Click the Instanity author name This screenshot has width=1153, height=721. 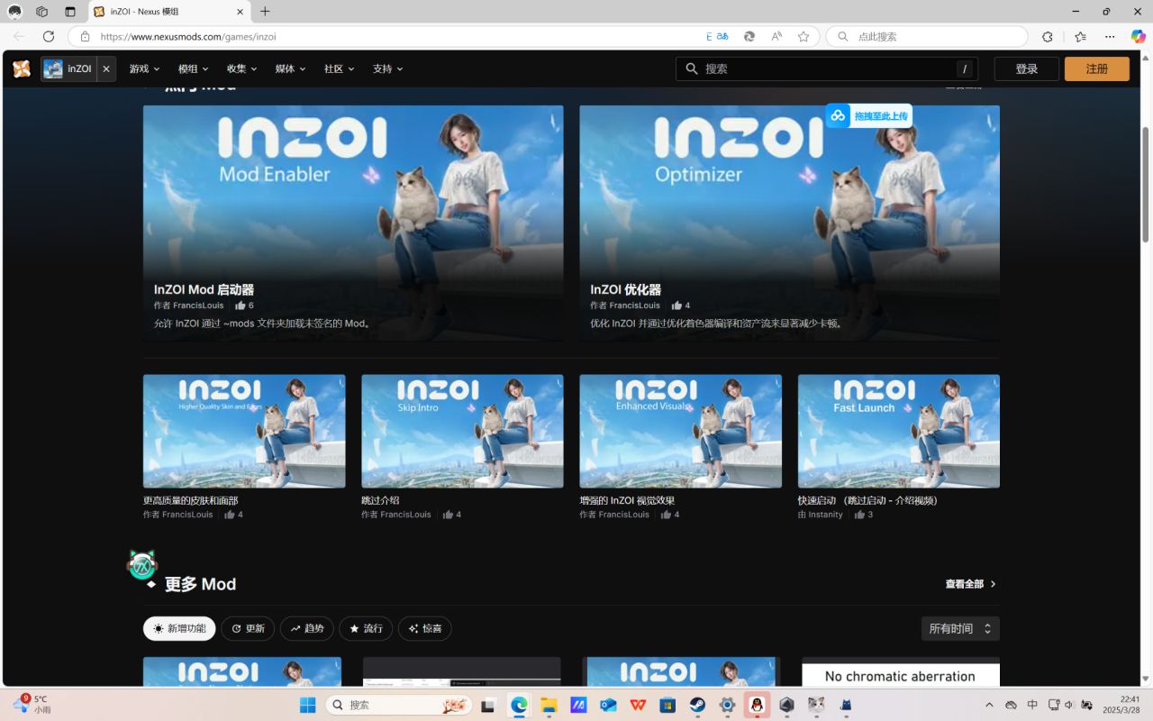825,515
